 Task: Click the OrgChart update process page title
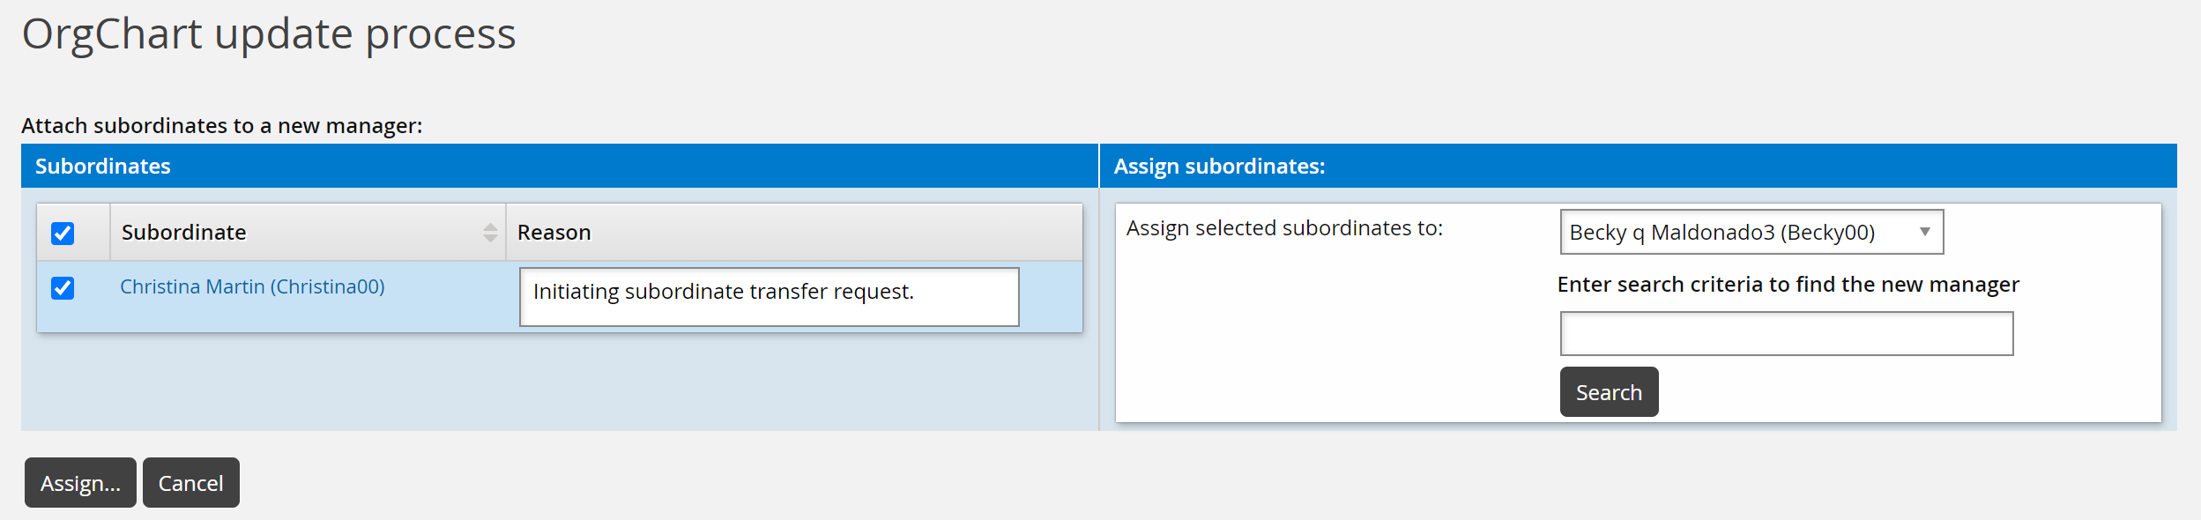click(x=269, y=35)
